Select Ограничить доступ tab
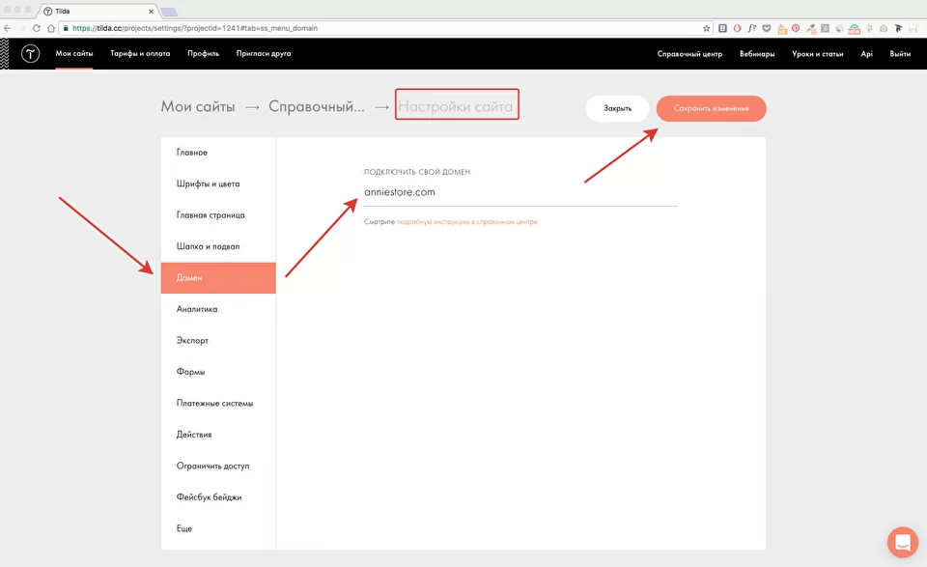927x567 pixels. (218, 466)
